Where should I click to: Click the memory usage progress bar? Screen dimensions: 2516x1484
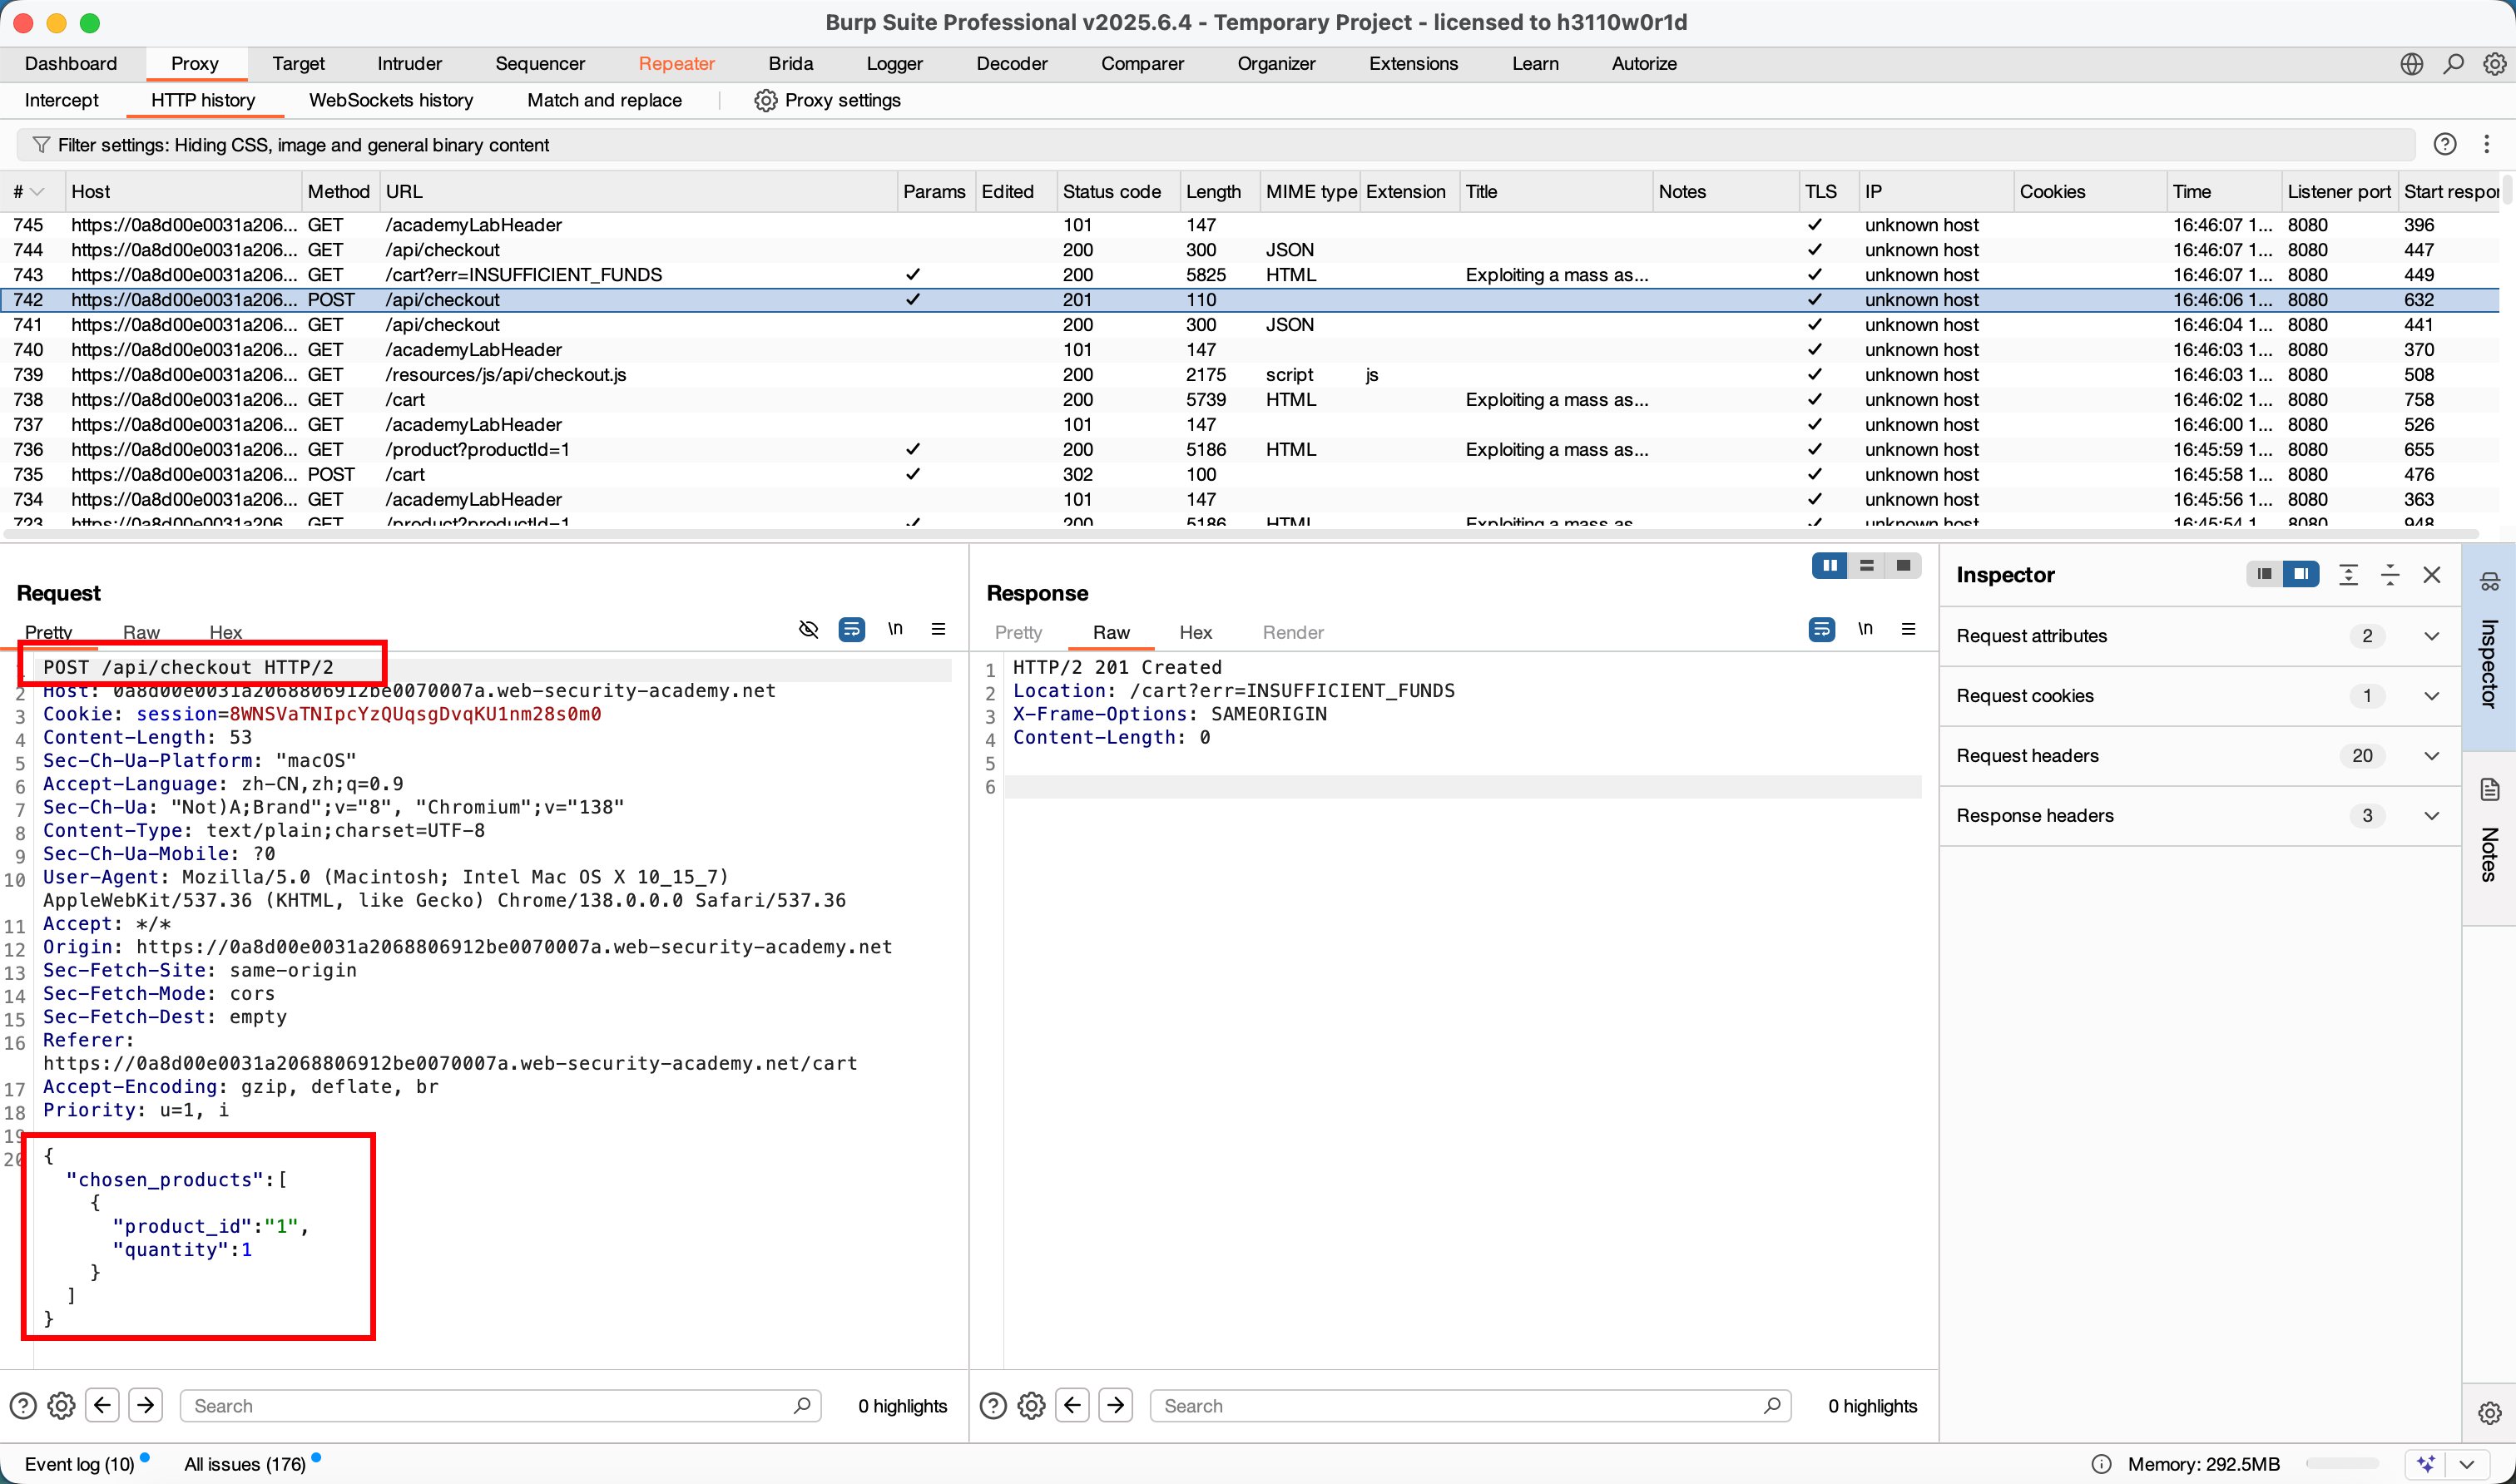point(2342,1464)
